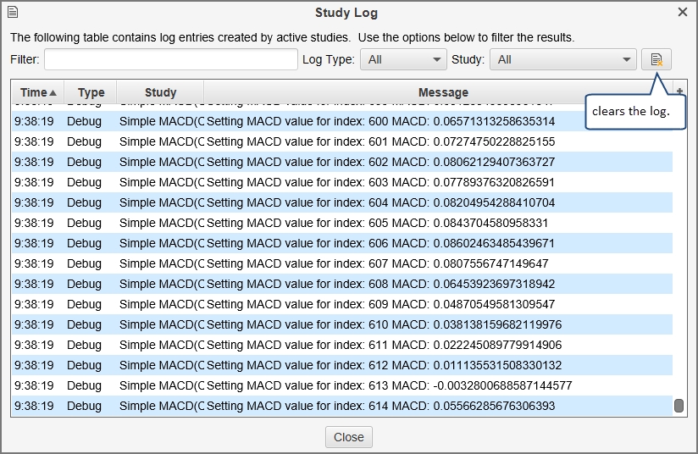The image size is (698, 454).
Task: Click the Study Log document icon in title bar
Action: pyautogui.click(x=13, y=12)
